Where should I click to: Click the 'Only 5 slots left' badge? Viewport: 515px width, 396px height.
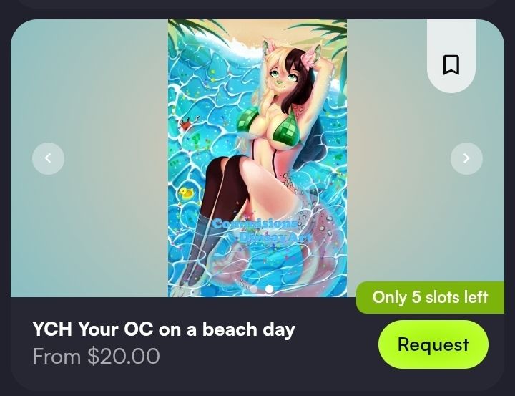(x=431, y=297)
